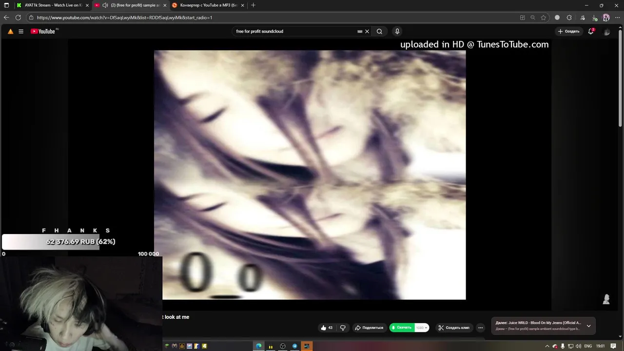Open Edge browser in taskbar
Screen dimensions: 624x351
point(258,346)
